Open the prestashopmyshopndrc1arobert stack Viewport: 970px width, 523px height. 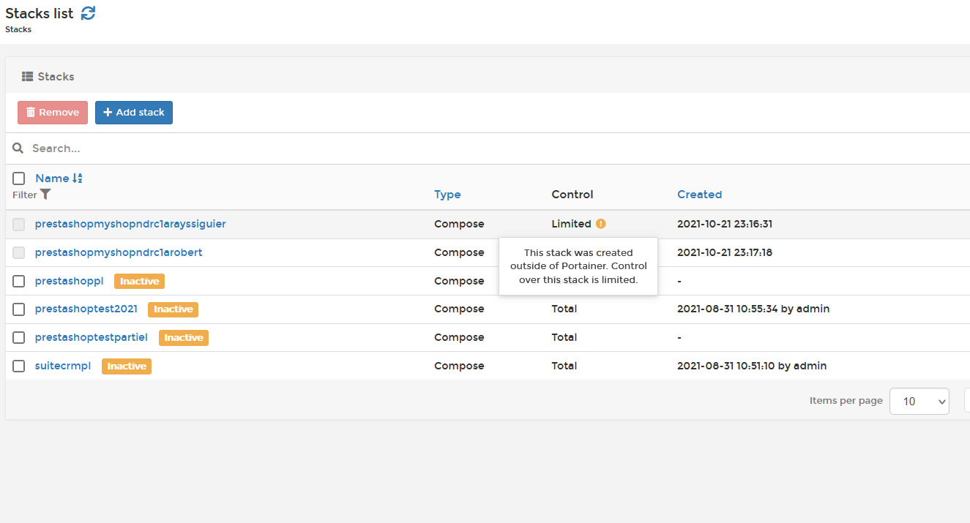click(x=119, y=252)
